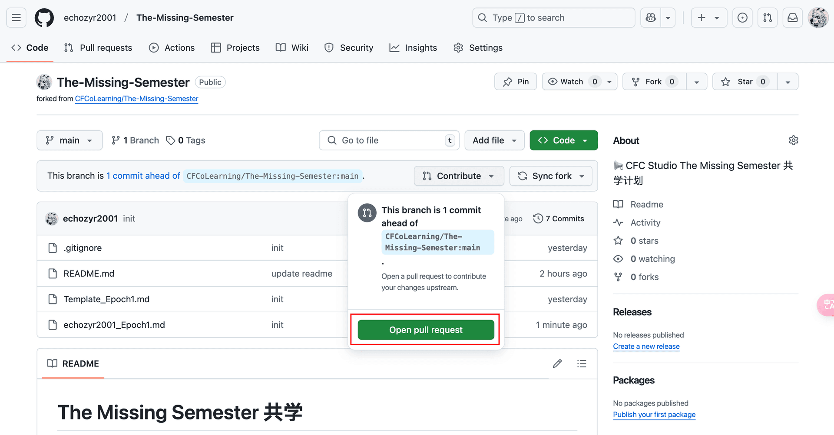
Task: Click the GitHub logo home icon
Action: (x=44, y=18)
